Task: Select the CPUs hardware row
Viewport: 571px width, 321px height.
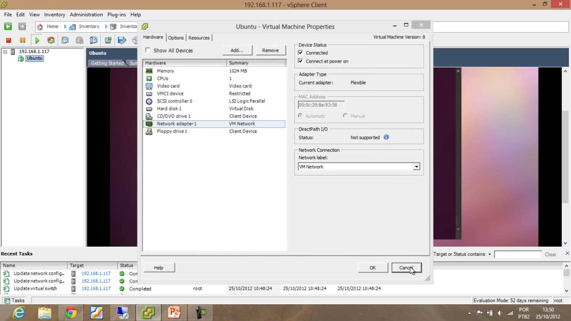Action: pos(214,78)
